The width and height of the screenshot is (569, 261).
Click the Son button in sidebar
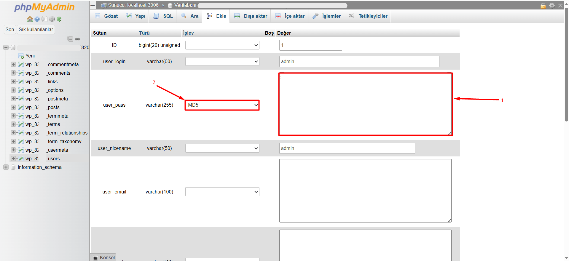10,29
